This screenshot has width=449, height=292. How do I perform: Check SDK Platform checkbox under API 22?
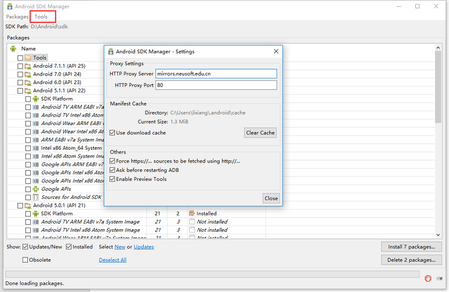[28, 99]
